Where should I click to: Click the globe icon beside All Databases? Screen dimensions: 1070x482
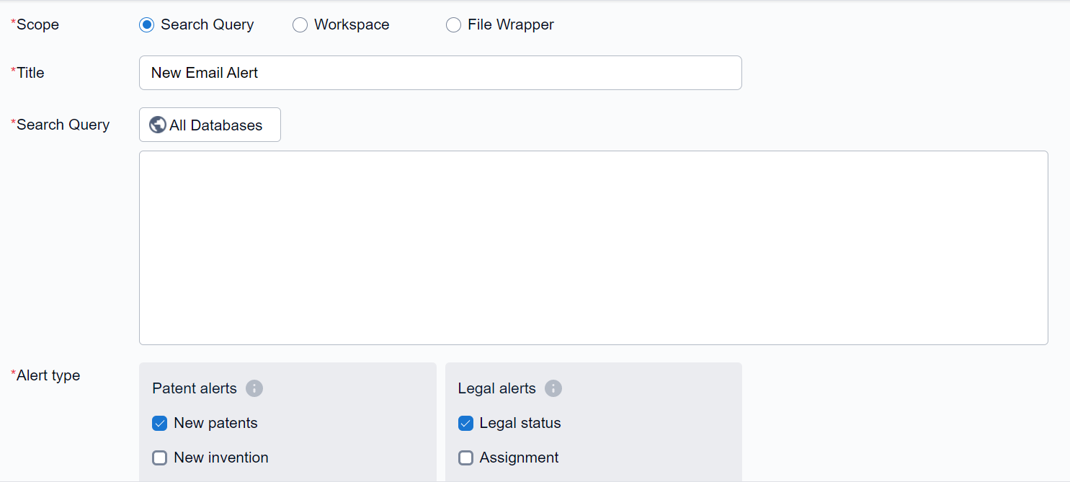coord(158,125)
